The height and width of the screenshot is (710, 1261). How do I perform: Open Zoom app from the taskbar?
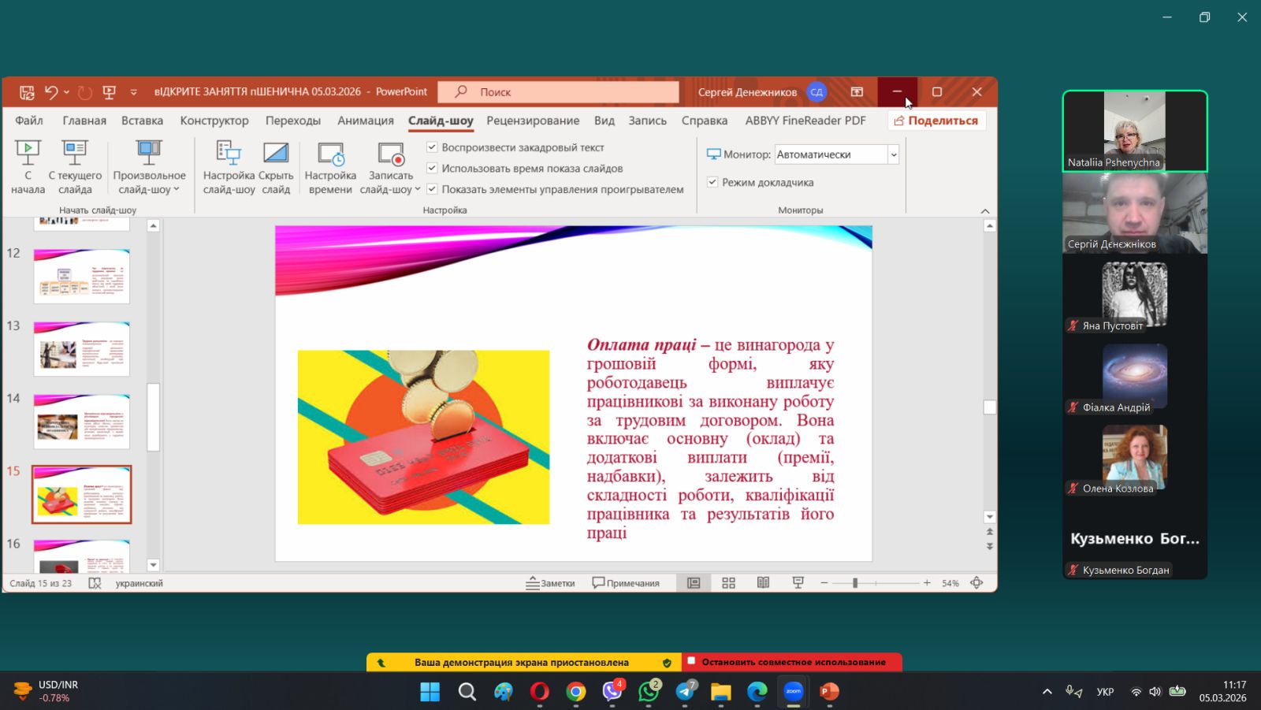point(793,692)
